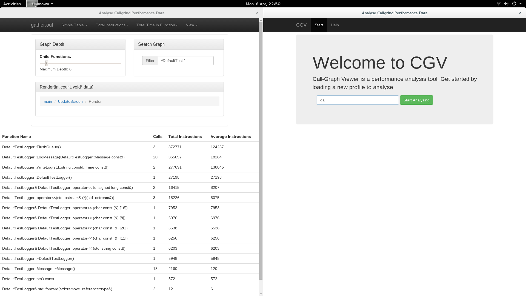Open the Total Time in Function dropdown
Image resolution: width=526 pixels, height=296 pixels.
[x=157, y=25]
